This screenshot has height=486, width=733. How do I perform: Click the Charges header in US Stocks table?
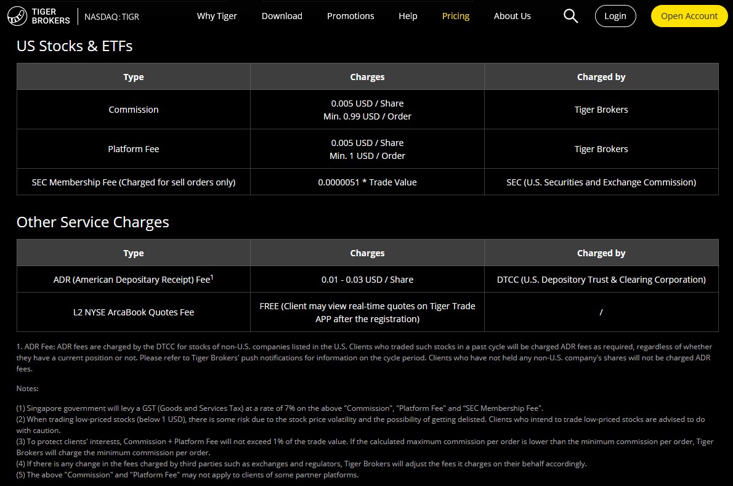pyautogui.click(x=368, y=76)
